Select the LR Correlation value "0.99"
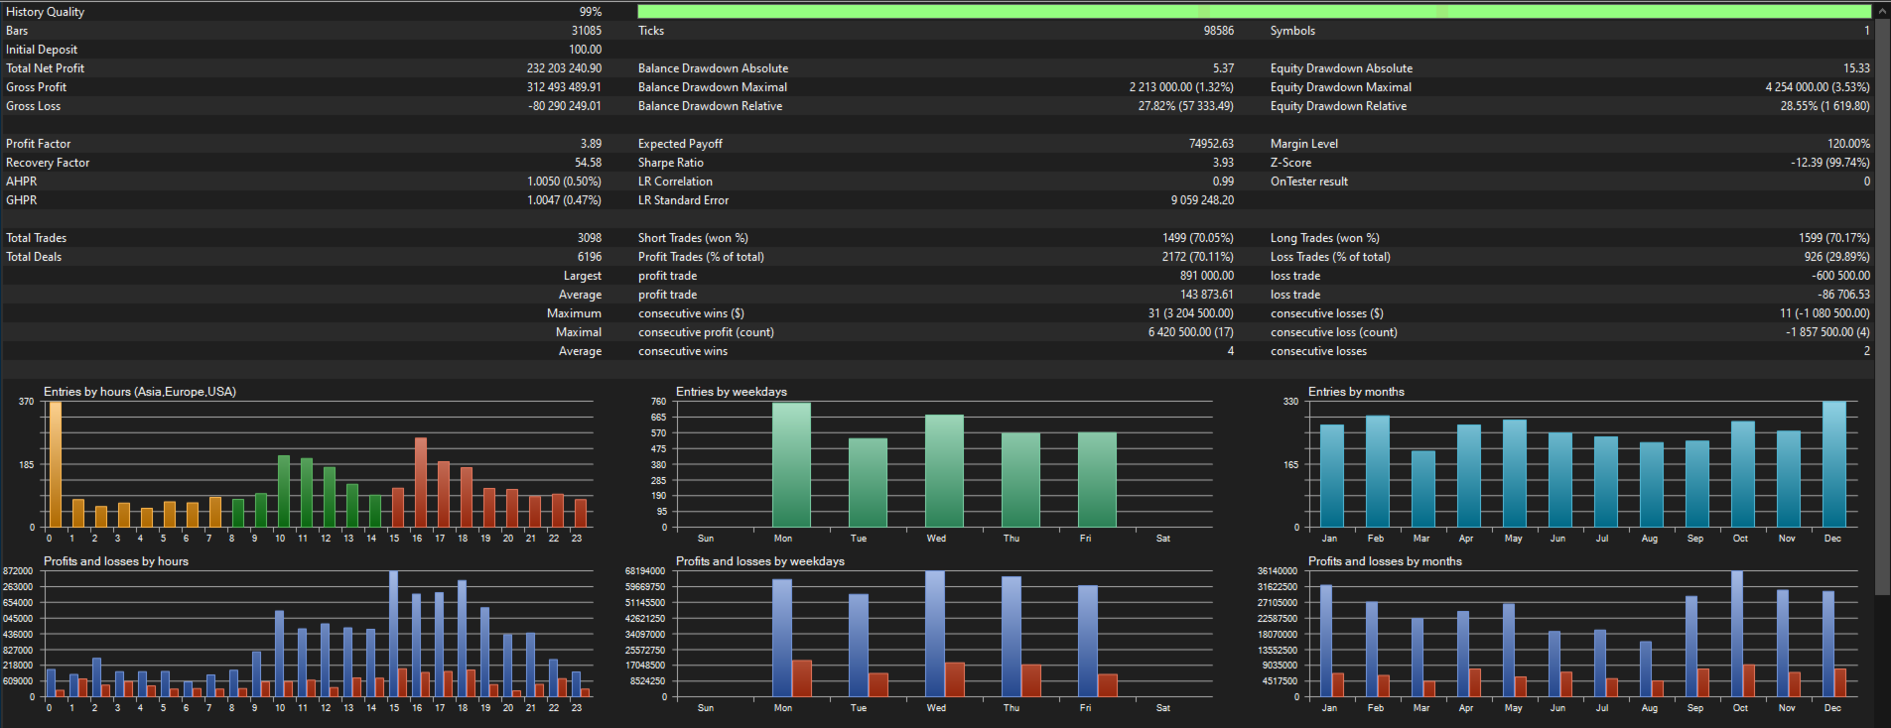The image size is (1891, 728). [x=1223, y=182]
